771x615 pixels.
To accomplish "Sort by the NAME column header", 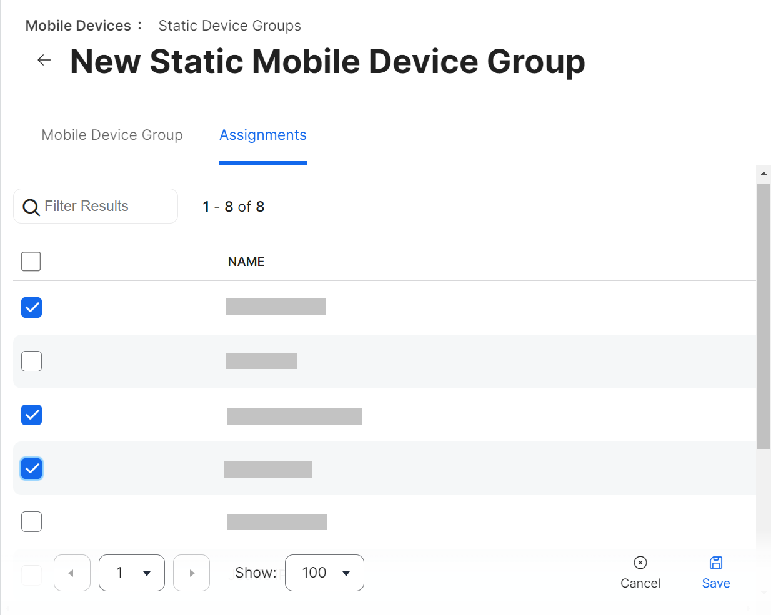I will (x=246, y=262).
